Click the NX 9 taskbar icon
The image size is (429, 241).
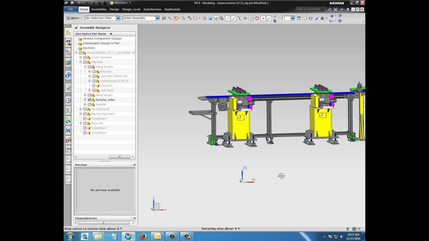pos(128,237)
